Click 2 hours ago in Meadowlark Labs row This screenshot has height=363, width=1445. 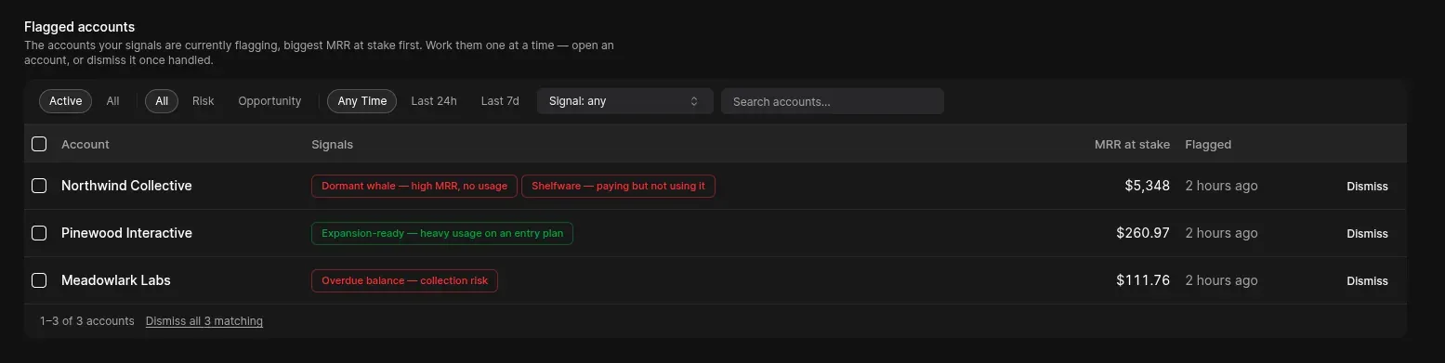pyautogui.click(x=1221, y=280)
